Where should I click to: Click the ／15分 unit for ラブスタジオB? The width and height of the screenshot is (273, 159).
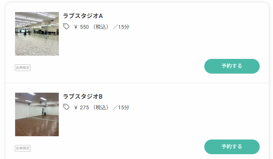[x=121, y=107]
